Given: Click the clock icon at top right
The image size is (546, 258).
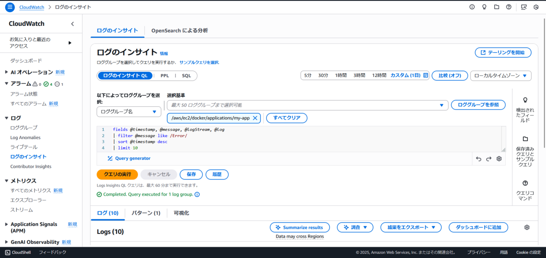Looking at the screenshot, I should (536, 7).
